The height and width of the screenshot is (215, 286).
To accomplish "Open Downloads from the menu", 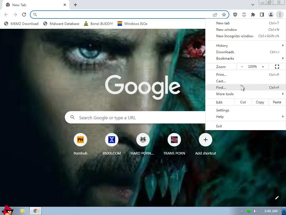I will [x=246, y=52].
